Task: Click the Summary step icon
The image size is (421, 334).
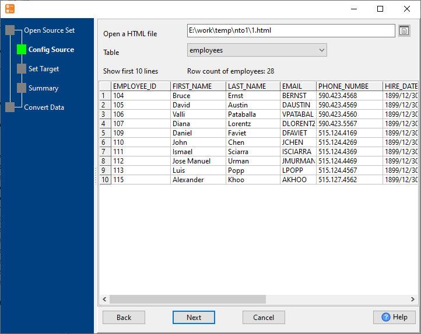Action: [22, 88]
